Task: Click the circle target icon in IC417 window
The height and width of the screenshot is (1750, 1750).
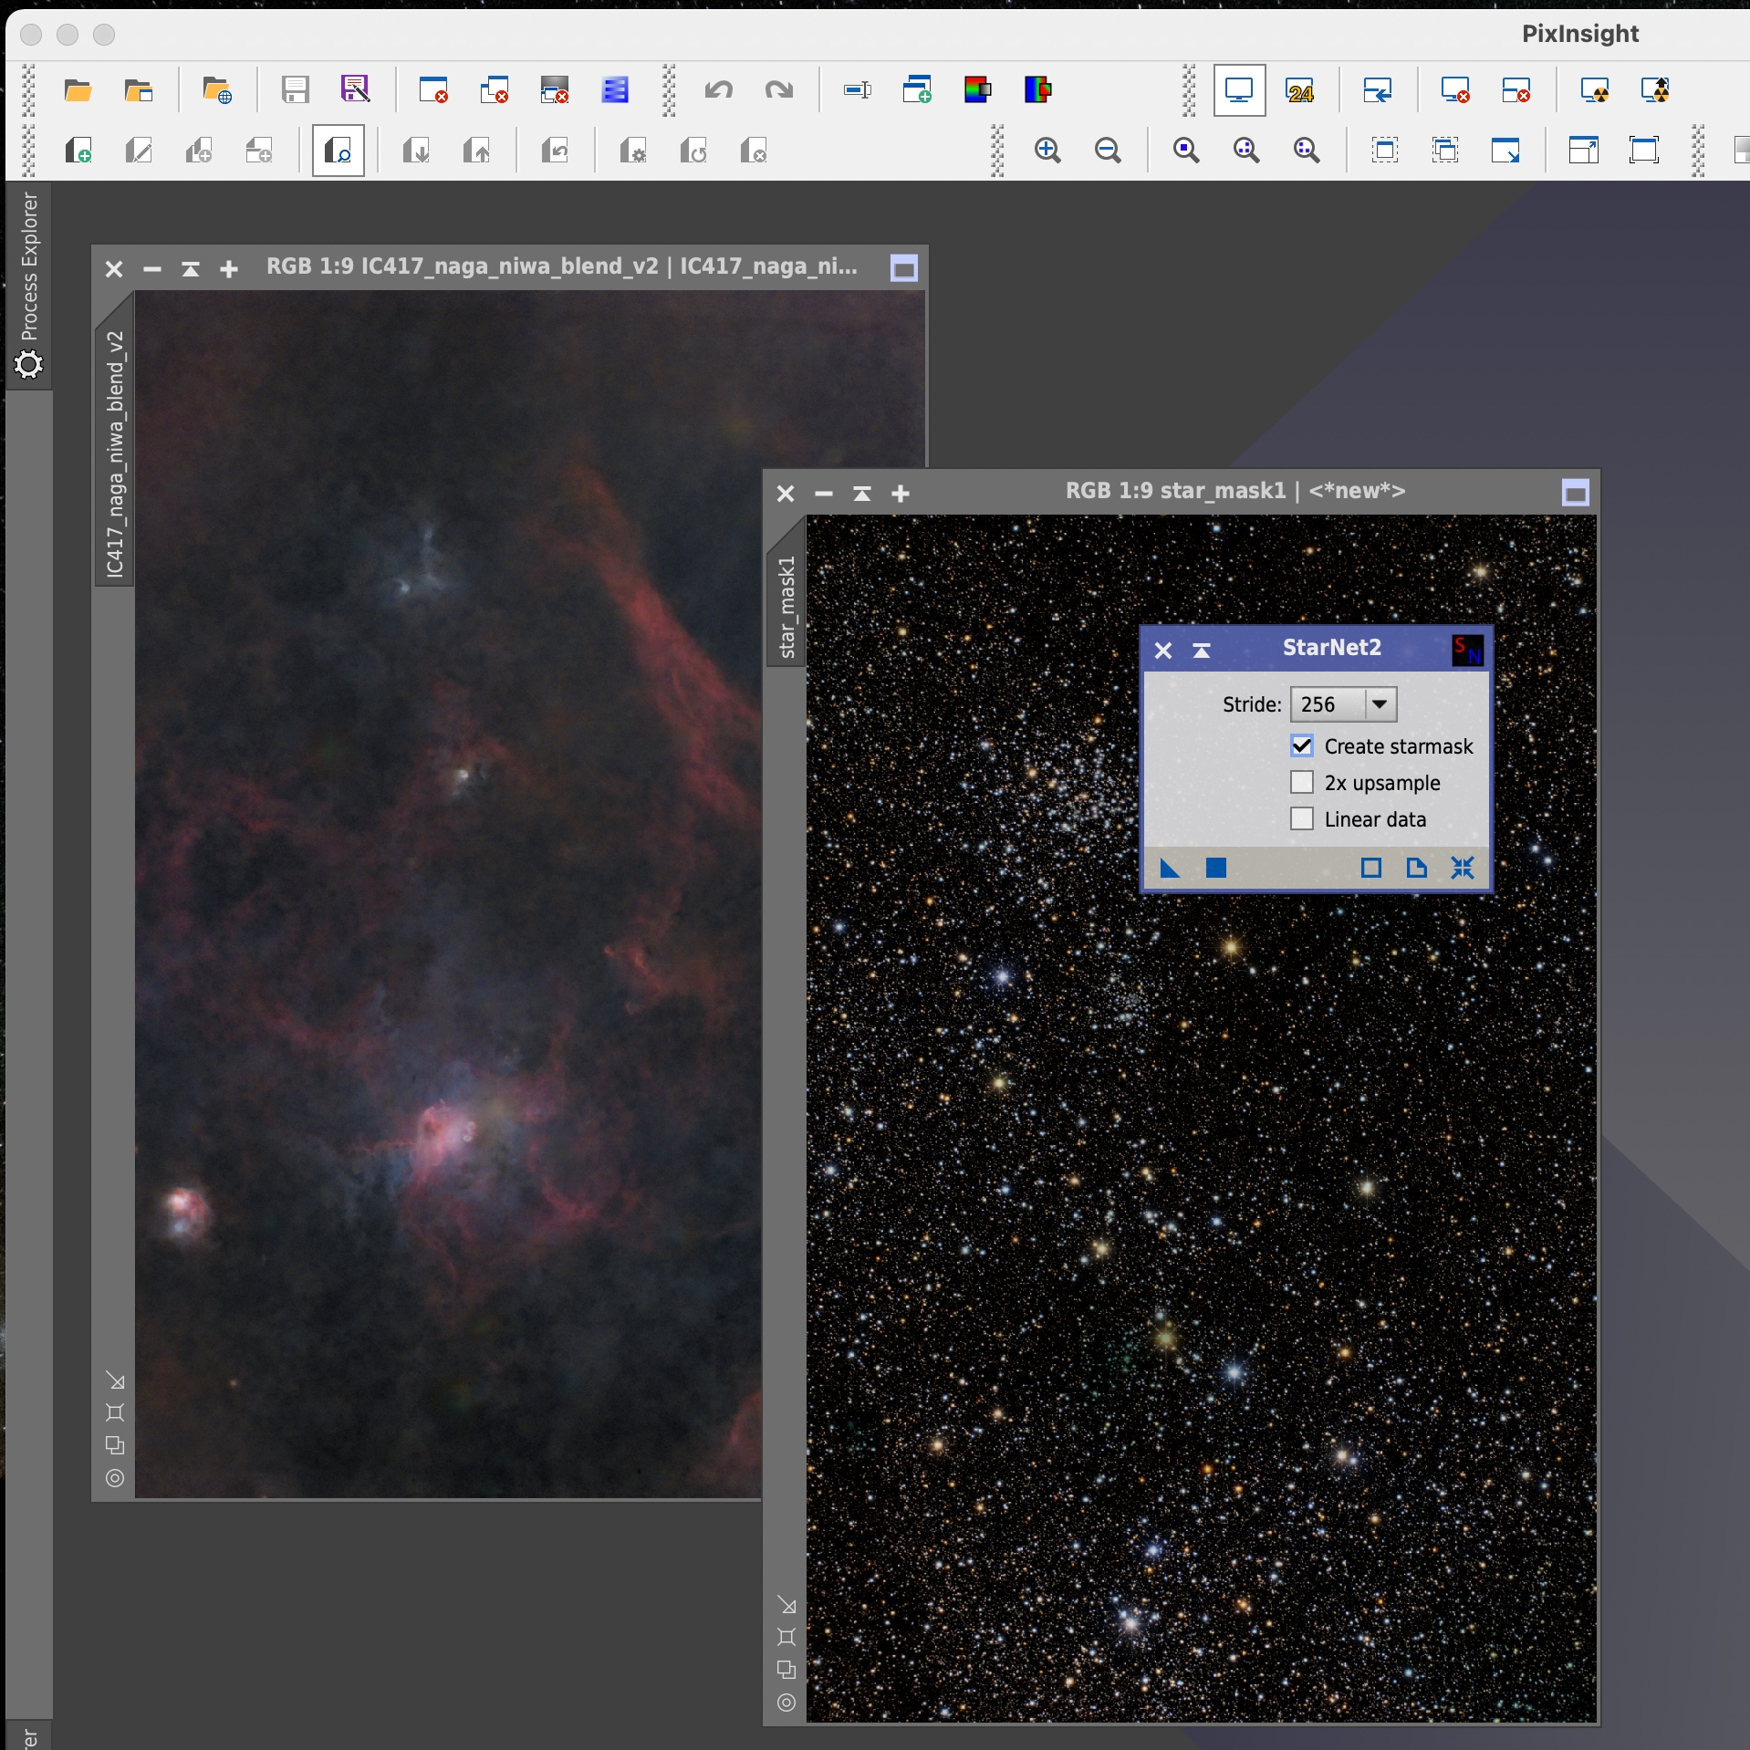Action: 115,1478
